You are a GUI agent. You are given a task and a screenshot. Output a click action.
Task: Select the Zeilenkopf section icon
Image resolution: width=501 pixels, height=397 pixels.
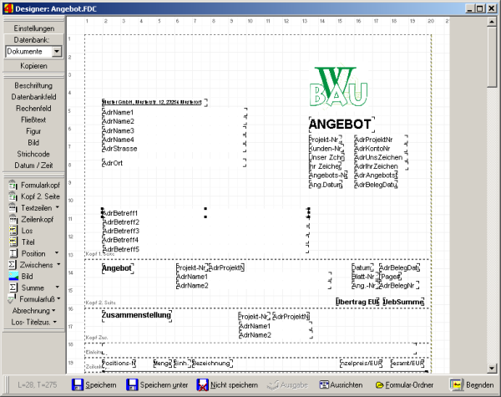[12, 218]
